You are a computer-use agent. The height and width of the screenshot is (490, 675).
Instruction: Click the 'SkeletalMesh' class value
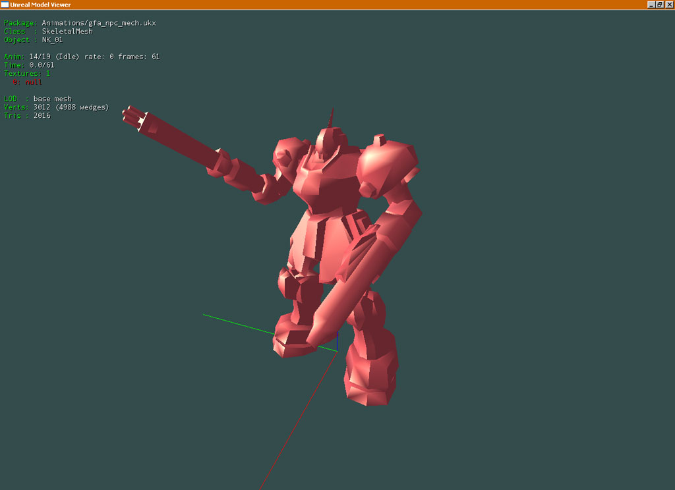point(67,32)
